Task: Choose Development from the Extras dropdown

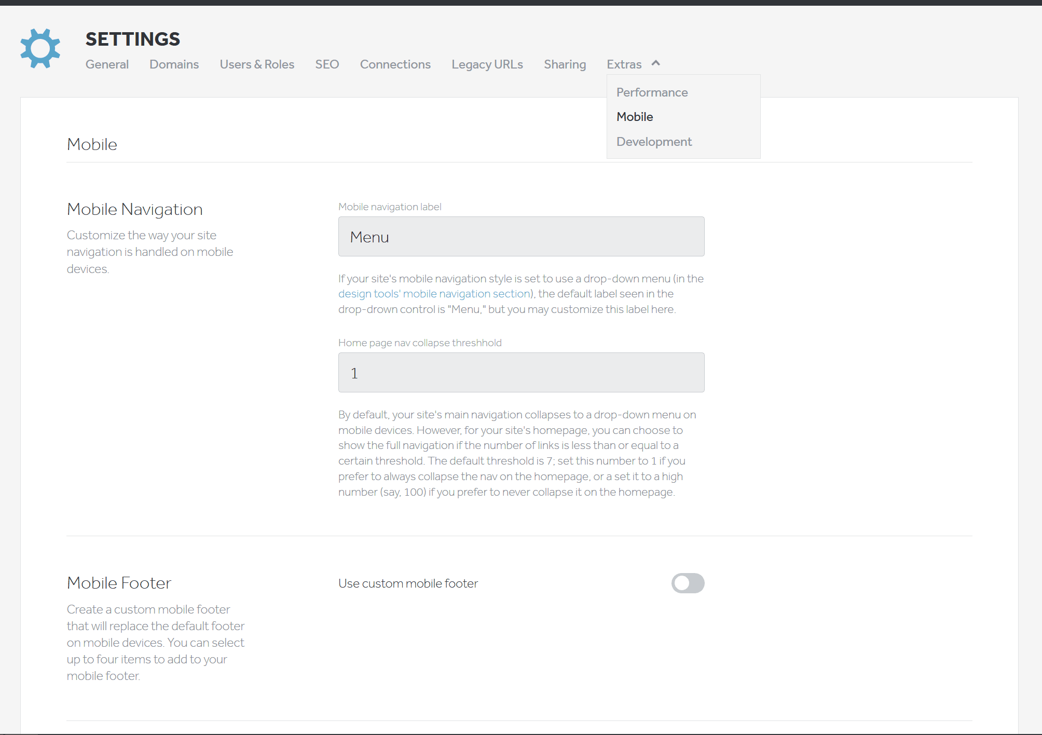Action: pos(654,142)
